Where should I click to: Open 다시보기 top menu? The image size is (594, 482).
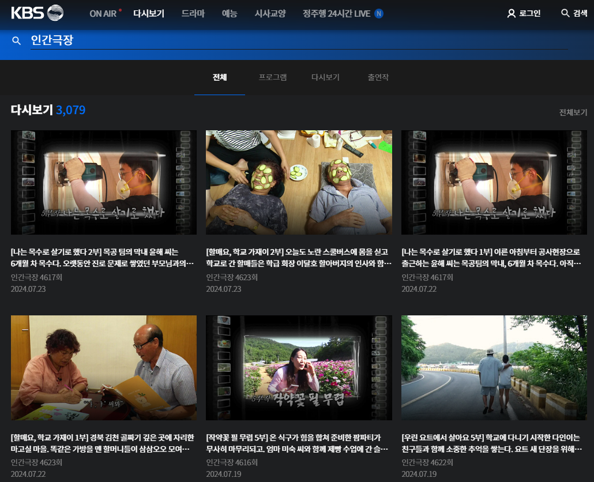(x=149, y=14)
